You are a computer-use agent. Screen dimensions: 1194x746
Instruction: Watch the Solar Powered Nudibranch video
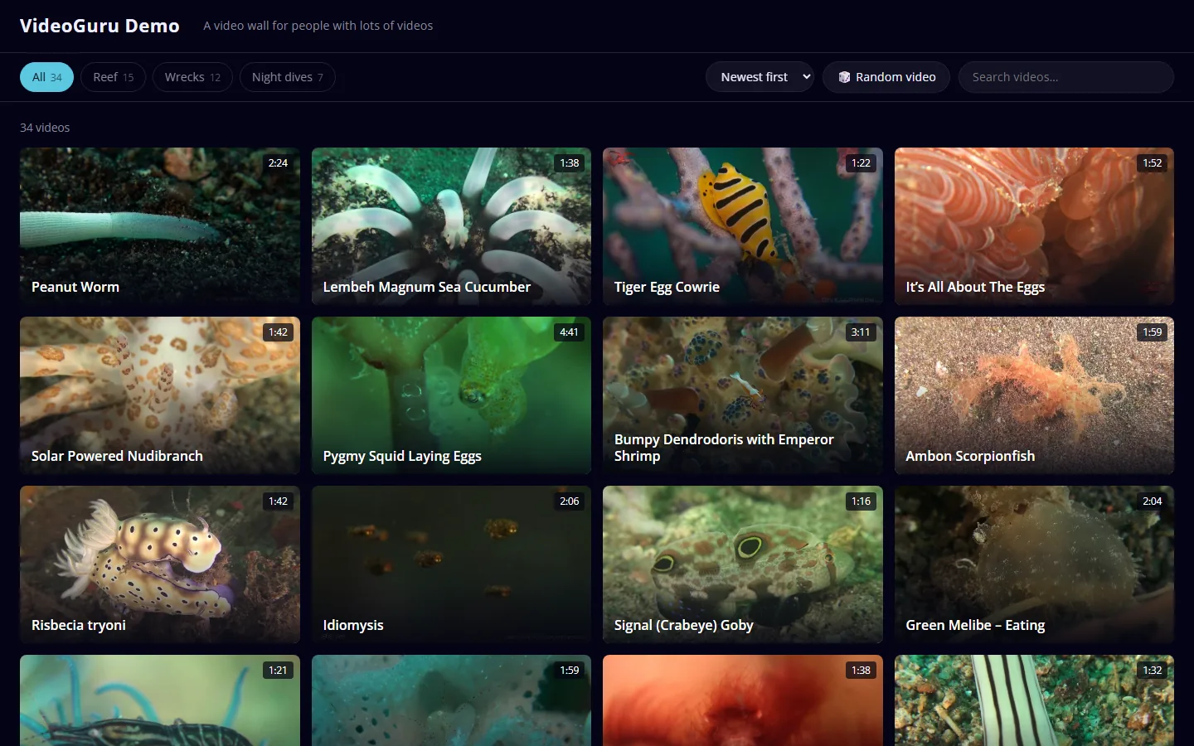(x=160, y=395)
